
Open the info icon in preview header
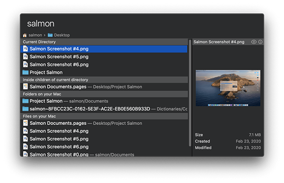tap(260, 42)
